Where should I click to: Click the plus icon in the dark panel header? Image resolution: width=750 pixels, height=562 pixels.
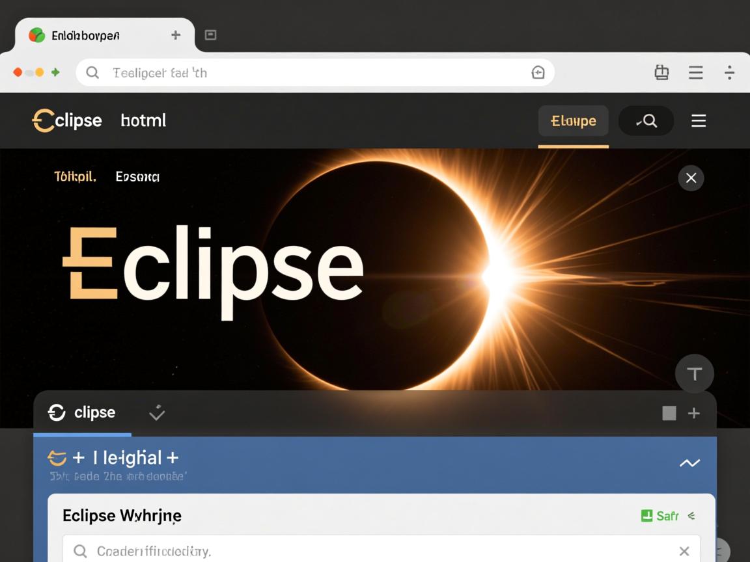tap(694, 412)
